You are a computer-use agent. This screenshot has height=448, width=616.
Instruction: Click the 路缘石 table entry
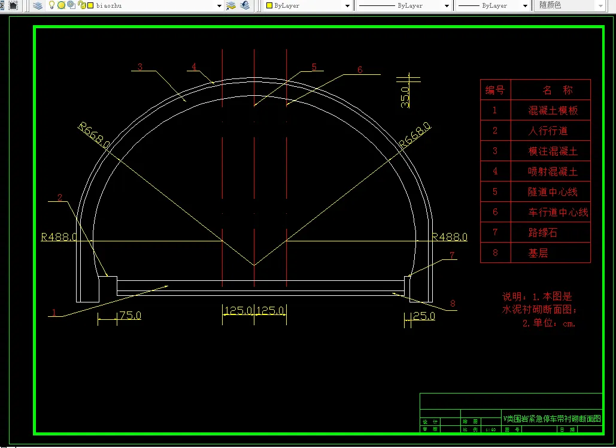(x=543, y=232)
